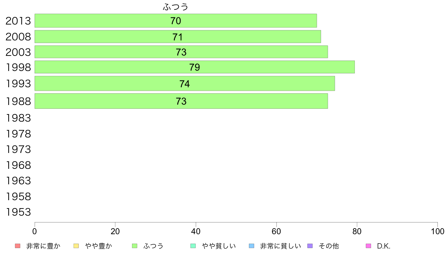Click the green ふつう legend swatch
This screenshot has width=448, height=278.
pos(135,246)
